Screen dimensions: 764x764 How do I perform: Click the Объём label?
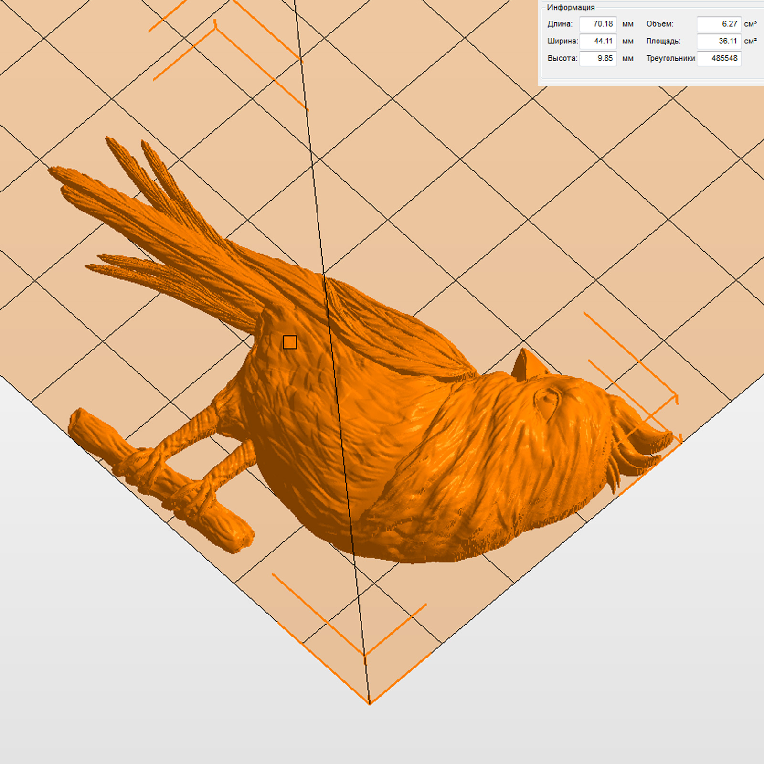660,24
